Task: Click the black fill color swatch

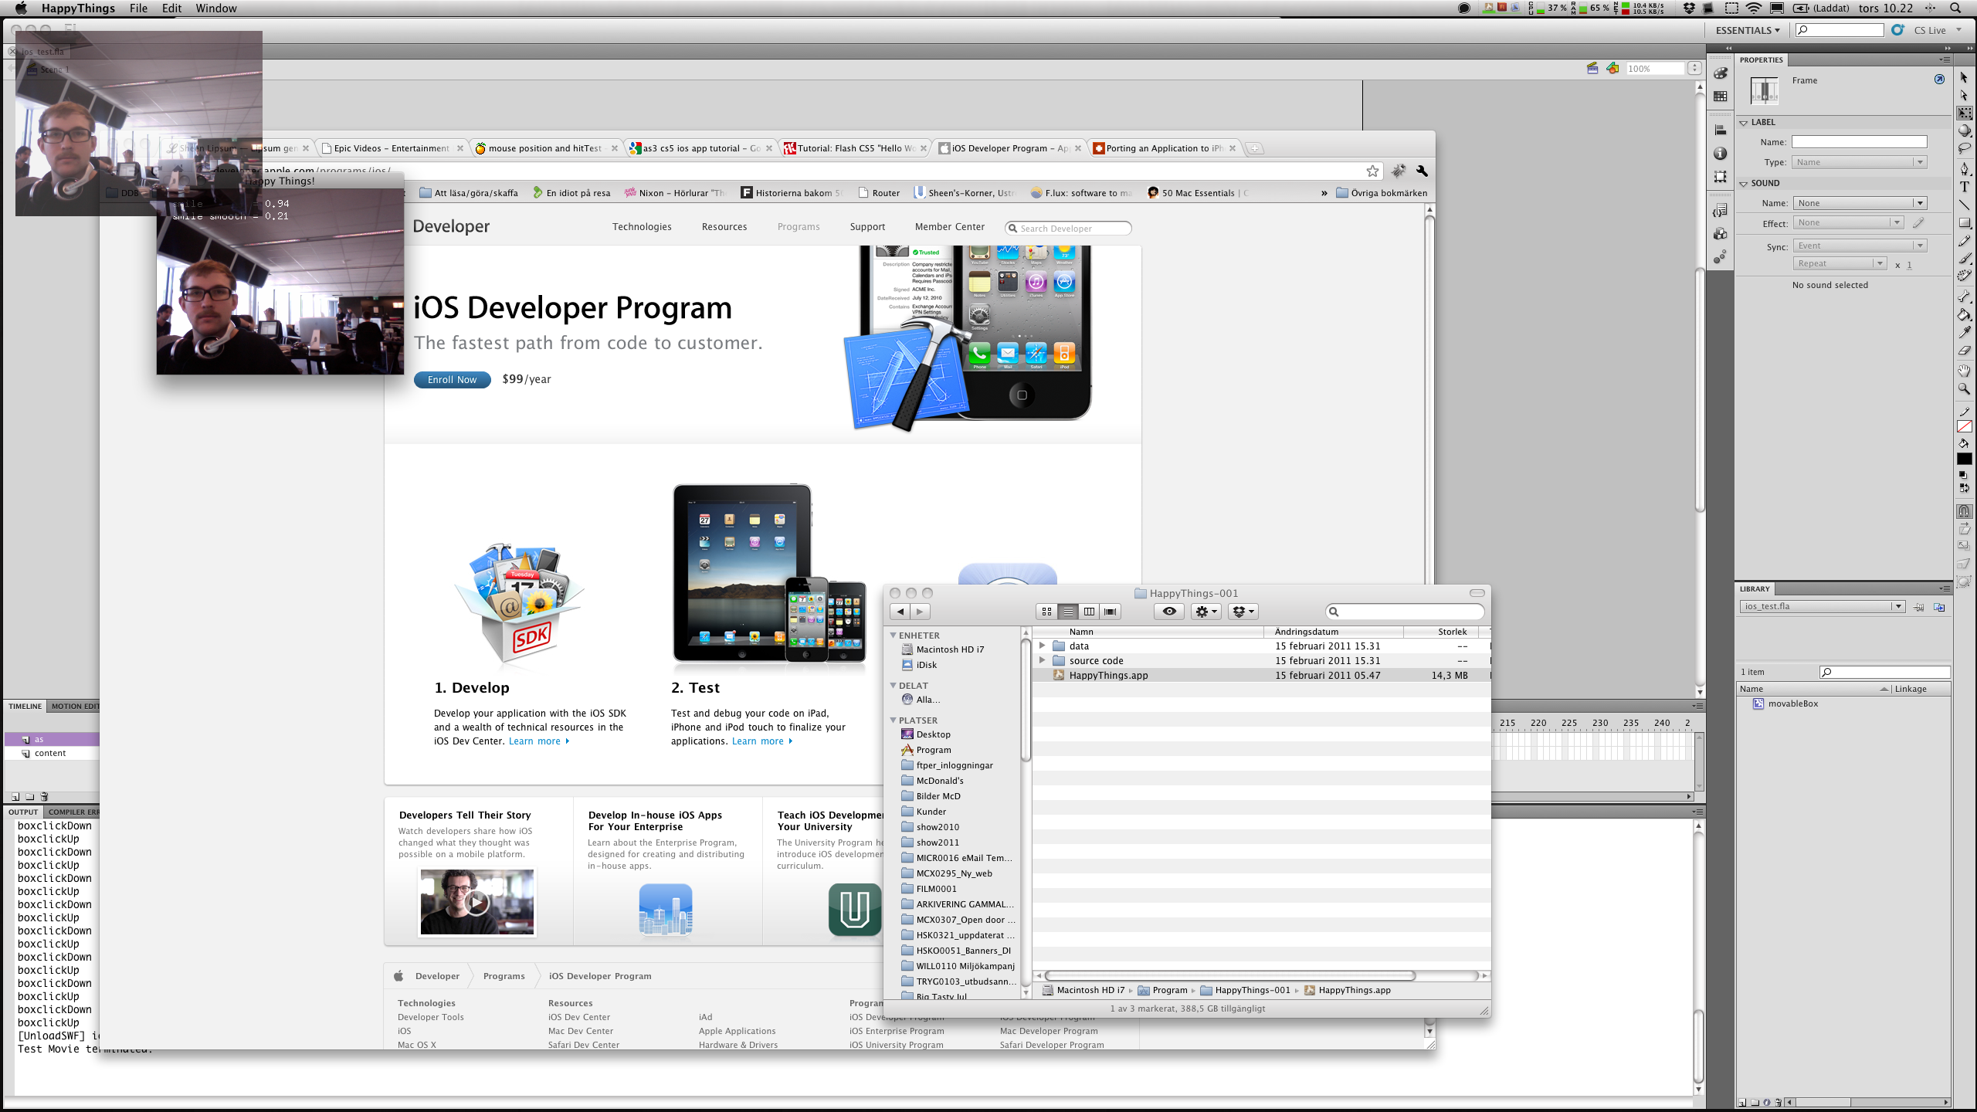Action: point(1964,459)
